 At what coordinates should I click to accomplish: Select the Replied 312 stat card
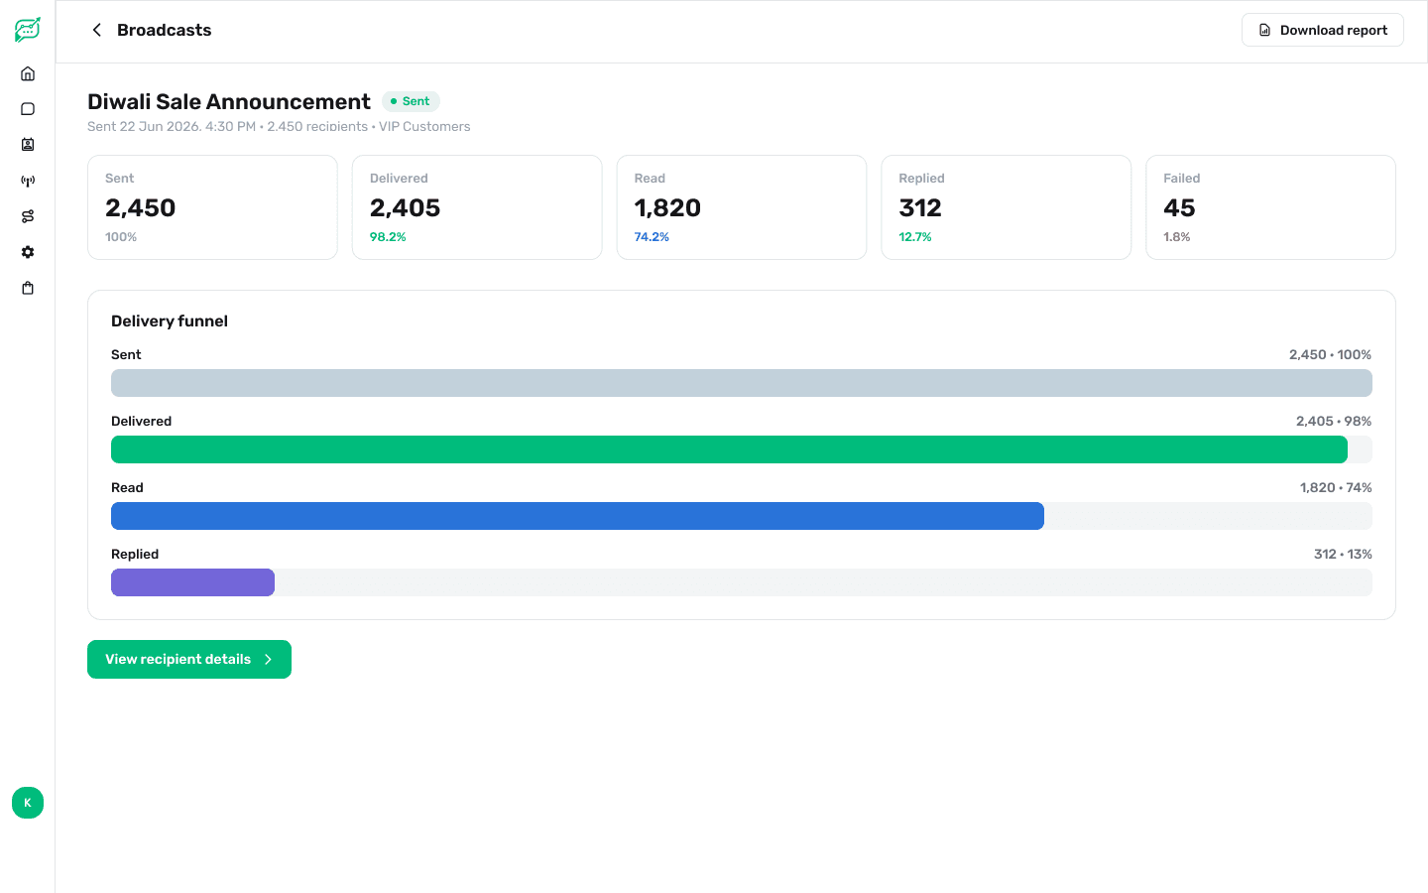[x=1006, y=207]
